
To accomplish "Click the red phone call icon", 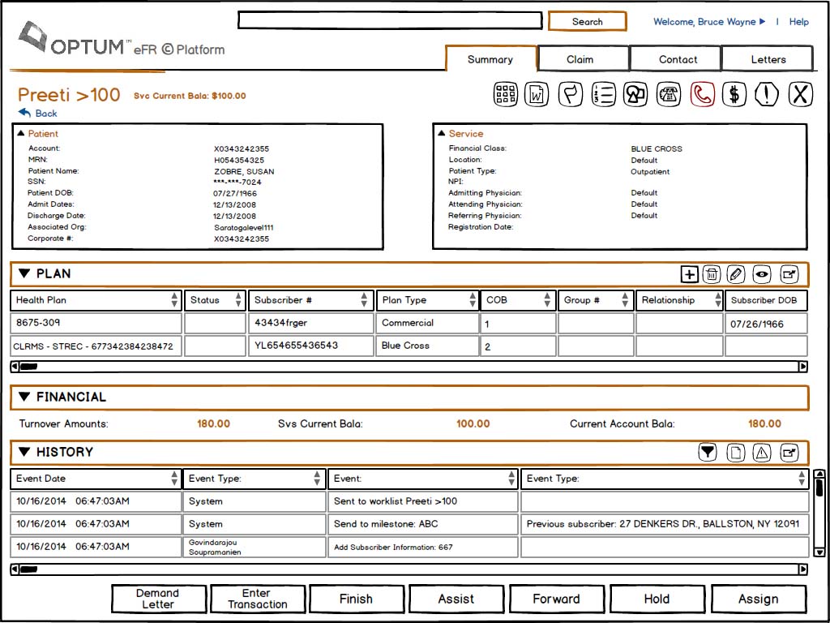I will (702, 95).
